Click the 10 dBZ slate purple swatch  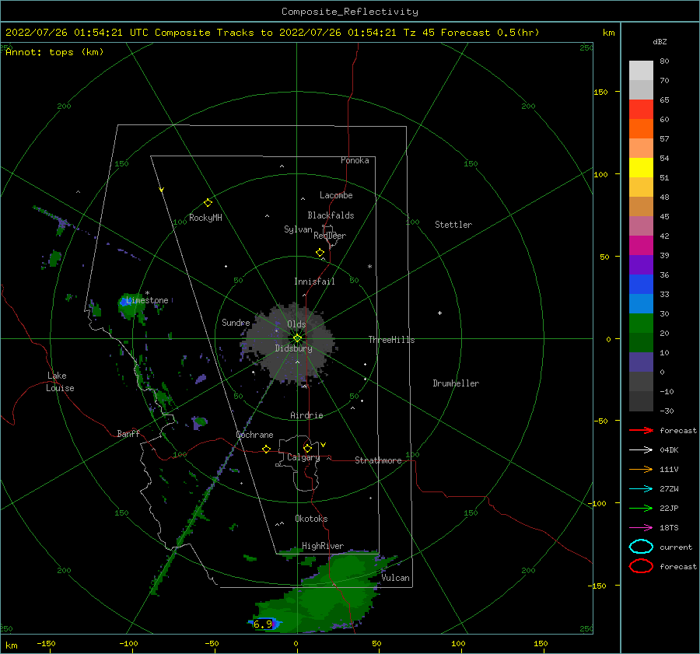(x=641, y=362)
